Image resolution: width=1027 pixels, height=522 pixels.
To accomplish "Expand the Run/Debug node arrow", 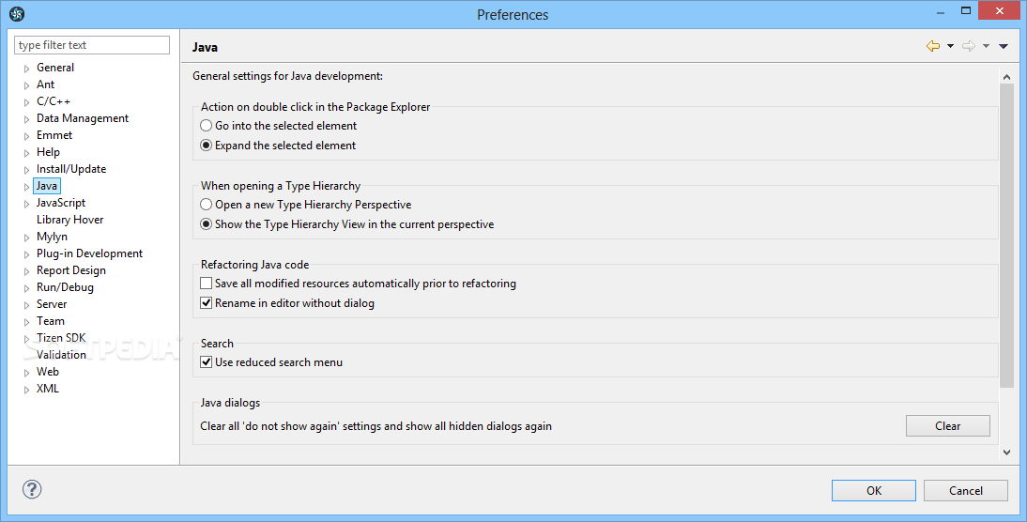I will (27, 288).
